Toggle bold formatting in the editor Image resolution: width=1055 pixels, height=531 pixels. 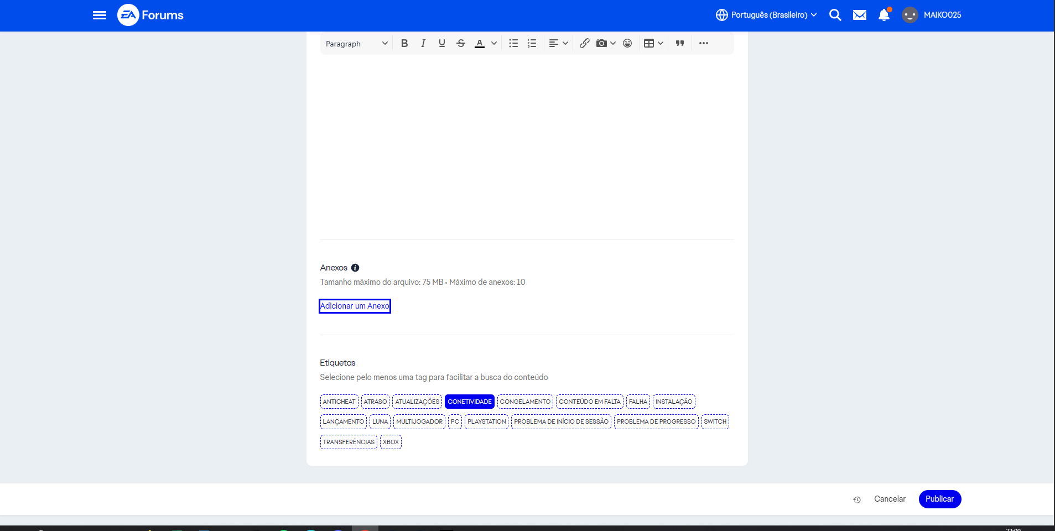click(x=404, y=43)
